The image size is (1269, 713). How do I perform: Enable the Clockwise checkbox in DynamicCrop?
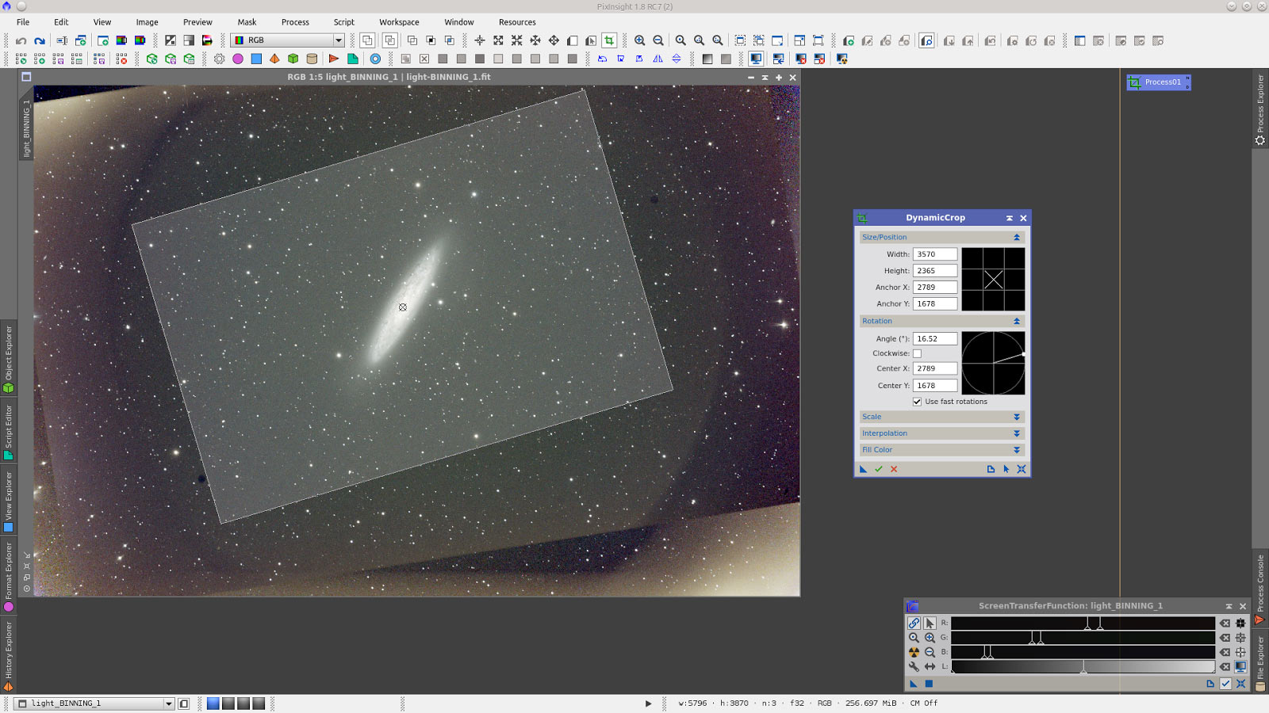pyautogui.click(x=917, y=353)
